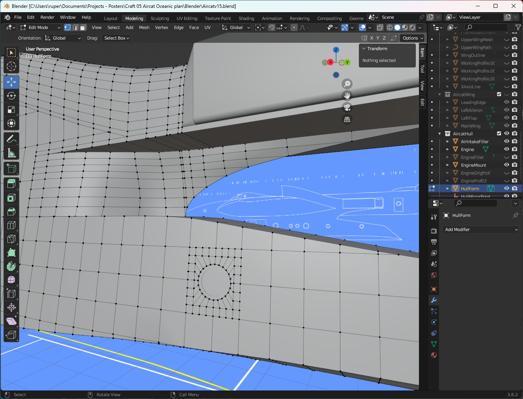Activate the Shrink/Fatten tool
The image size is (523, 399).
pos(11,307)
